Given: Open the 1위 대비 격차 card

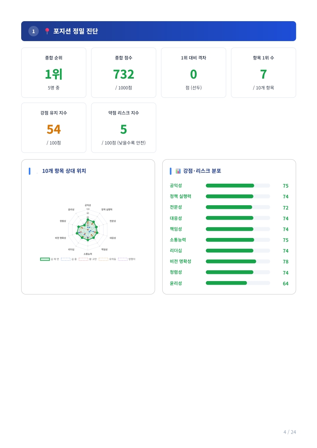Looking at the screenshot, I should (x=193, y=73).
